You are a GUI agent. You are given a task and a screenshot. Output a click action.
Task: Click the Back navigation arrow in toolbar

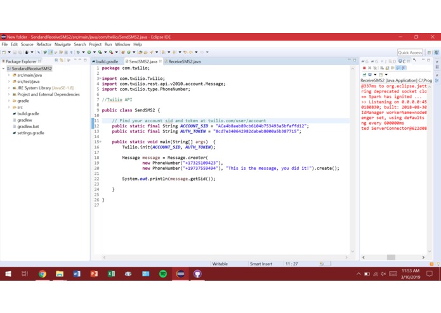191,52
